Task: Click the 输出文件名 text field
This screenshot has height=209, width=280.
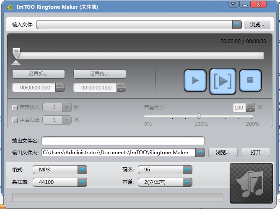Action: pos(123,141)
